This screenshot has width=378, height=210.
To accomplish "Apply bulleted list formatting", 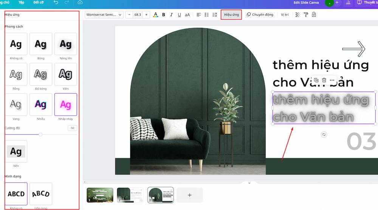I will tap(207, 15).
